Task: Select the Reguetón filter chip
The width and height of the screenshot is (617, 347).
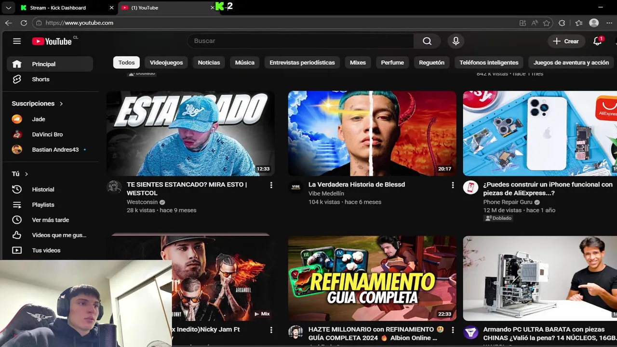Action: [431, 63]
